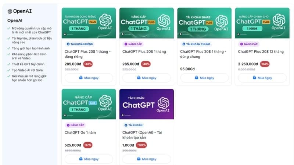This screenshot has width=294, height=165.
Task: Buy the ChatGPT (OpenAI) tài khoản tạo sẵn
Action: [146, 159]
